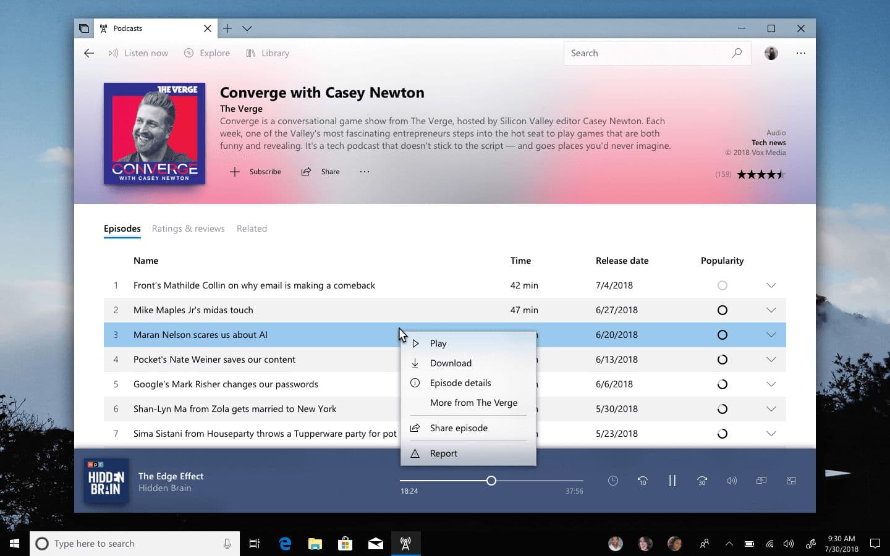
Task: Click the taskbar Type here to search box
Action: coord(135,544)
